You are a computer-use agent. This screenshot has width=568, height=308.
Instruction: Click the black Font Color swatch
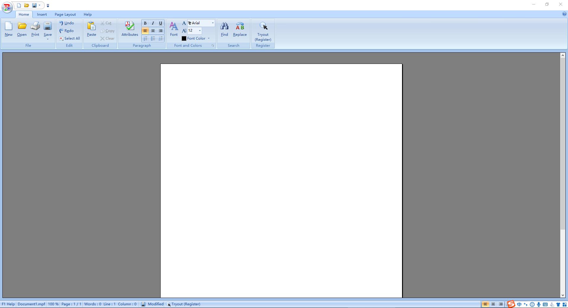(184, 38)
